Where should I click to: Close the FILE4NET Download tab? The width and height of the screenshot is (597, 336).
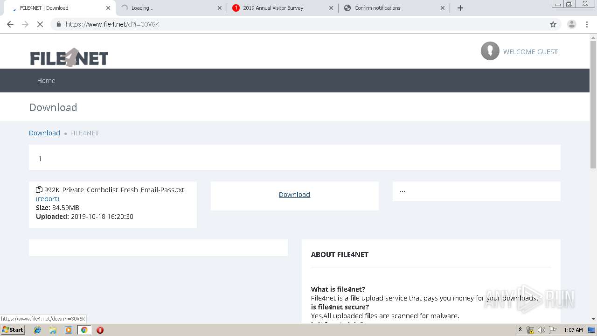[x=108, y=8]
